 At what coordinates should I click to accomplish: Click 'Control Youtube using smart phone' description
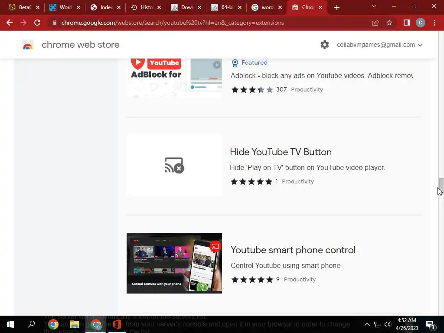point(285,266)
